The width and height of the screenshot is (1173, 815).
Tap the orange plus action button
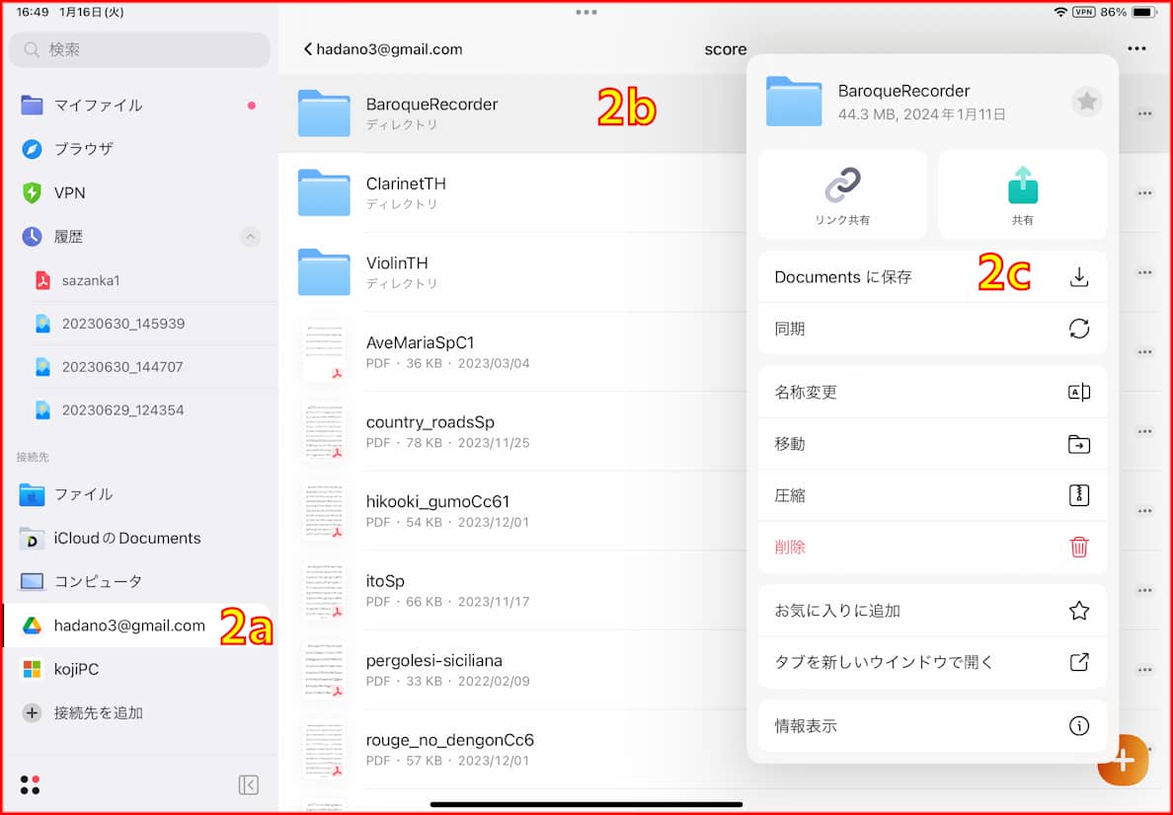[x=1123, y=760]
